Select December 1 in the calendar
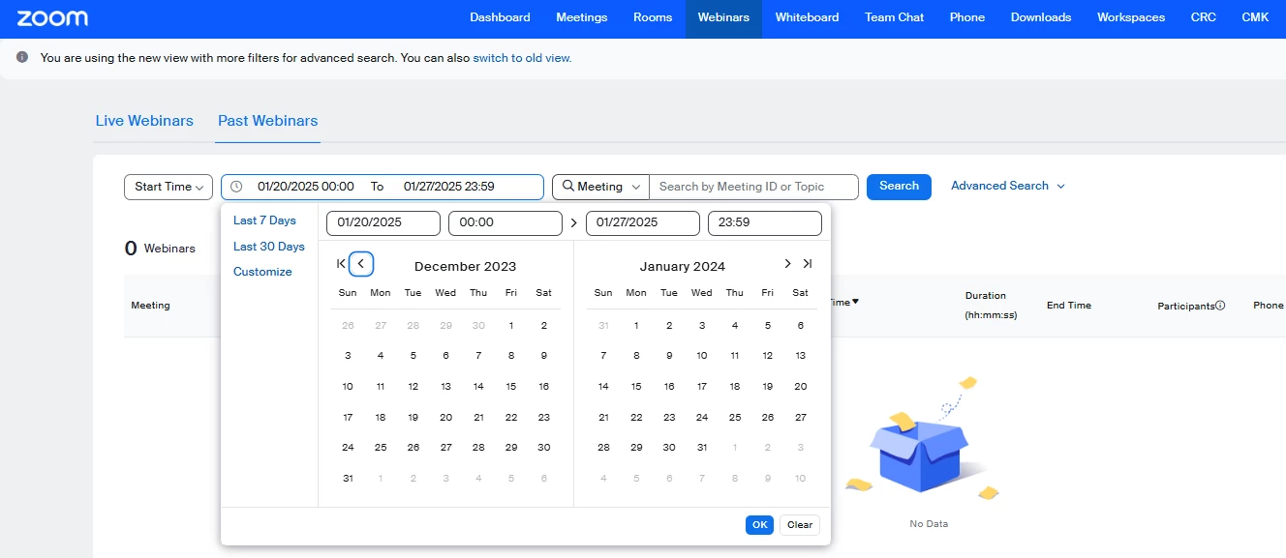 [x=511, y=326]
